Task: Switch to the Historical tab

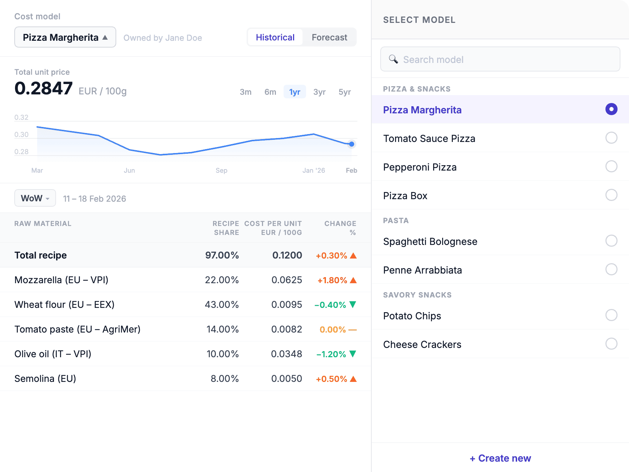Action: (275, 38)
